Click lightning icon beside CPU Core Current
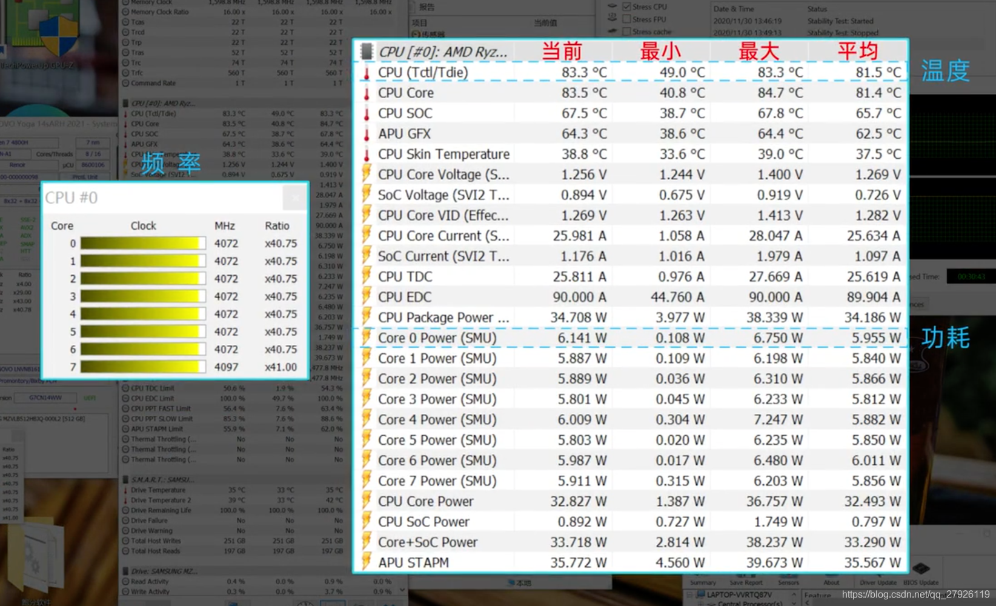The height and width of the screenshot is (606, 996). [367, 236]
